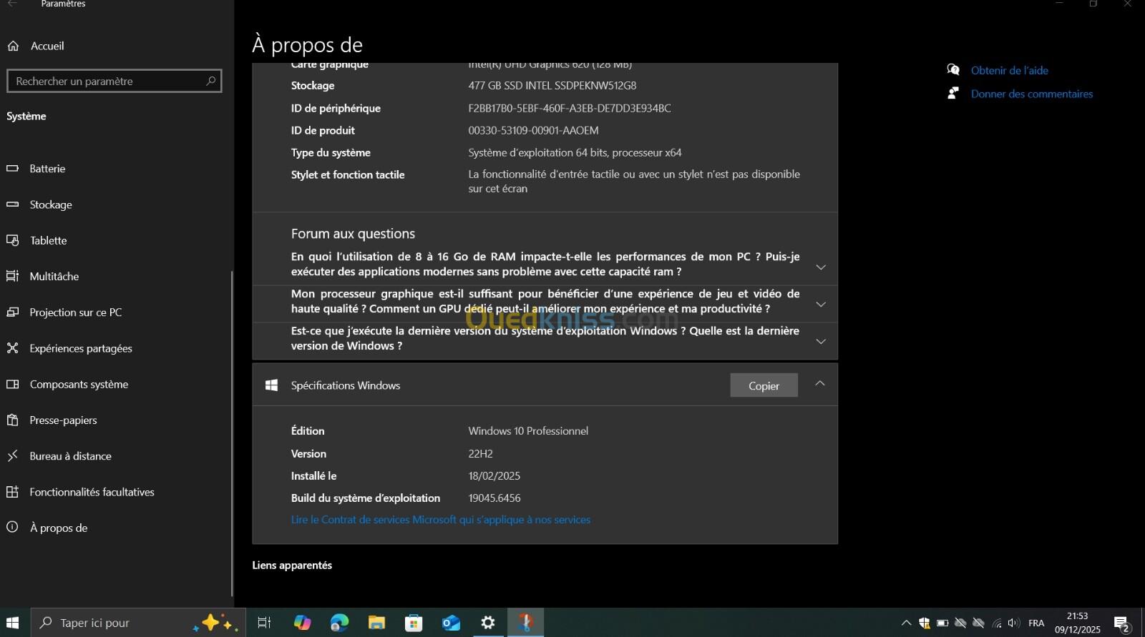The height and width of the screenshot is (637, 1145).
Task: Click the Rechercher un paramètre search field
Action: [107, 82]
